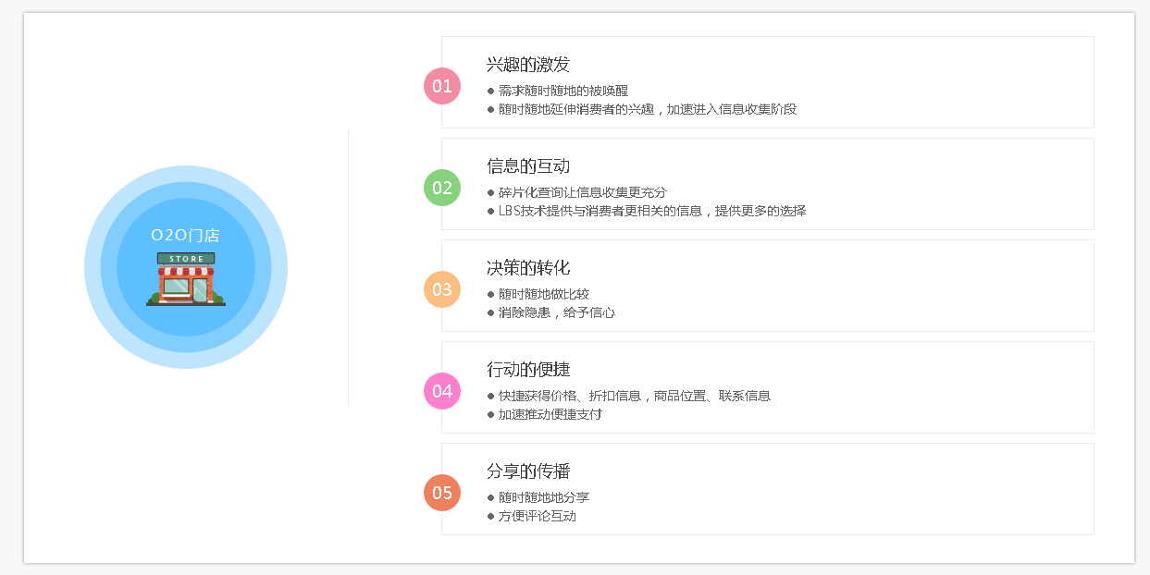Click the 消除隐患，给予信心 bullet text

pos(556,312)
